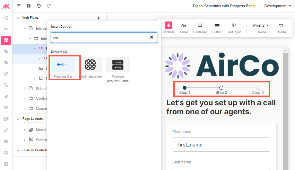Undo the last change
The width and height of the screenshot is (295, 170).
pos(38,6)
